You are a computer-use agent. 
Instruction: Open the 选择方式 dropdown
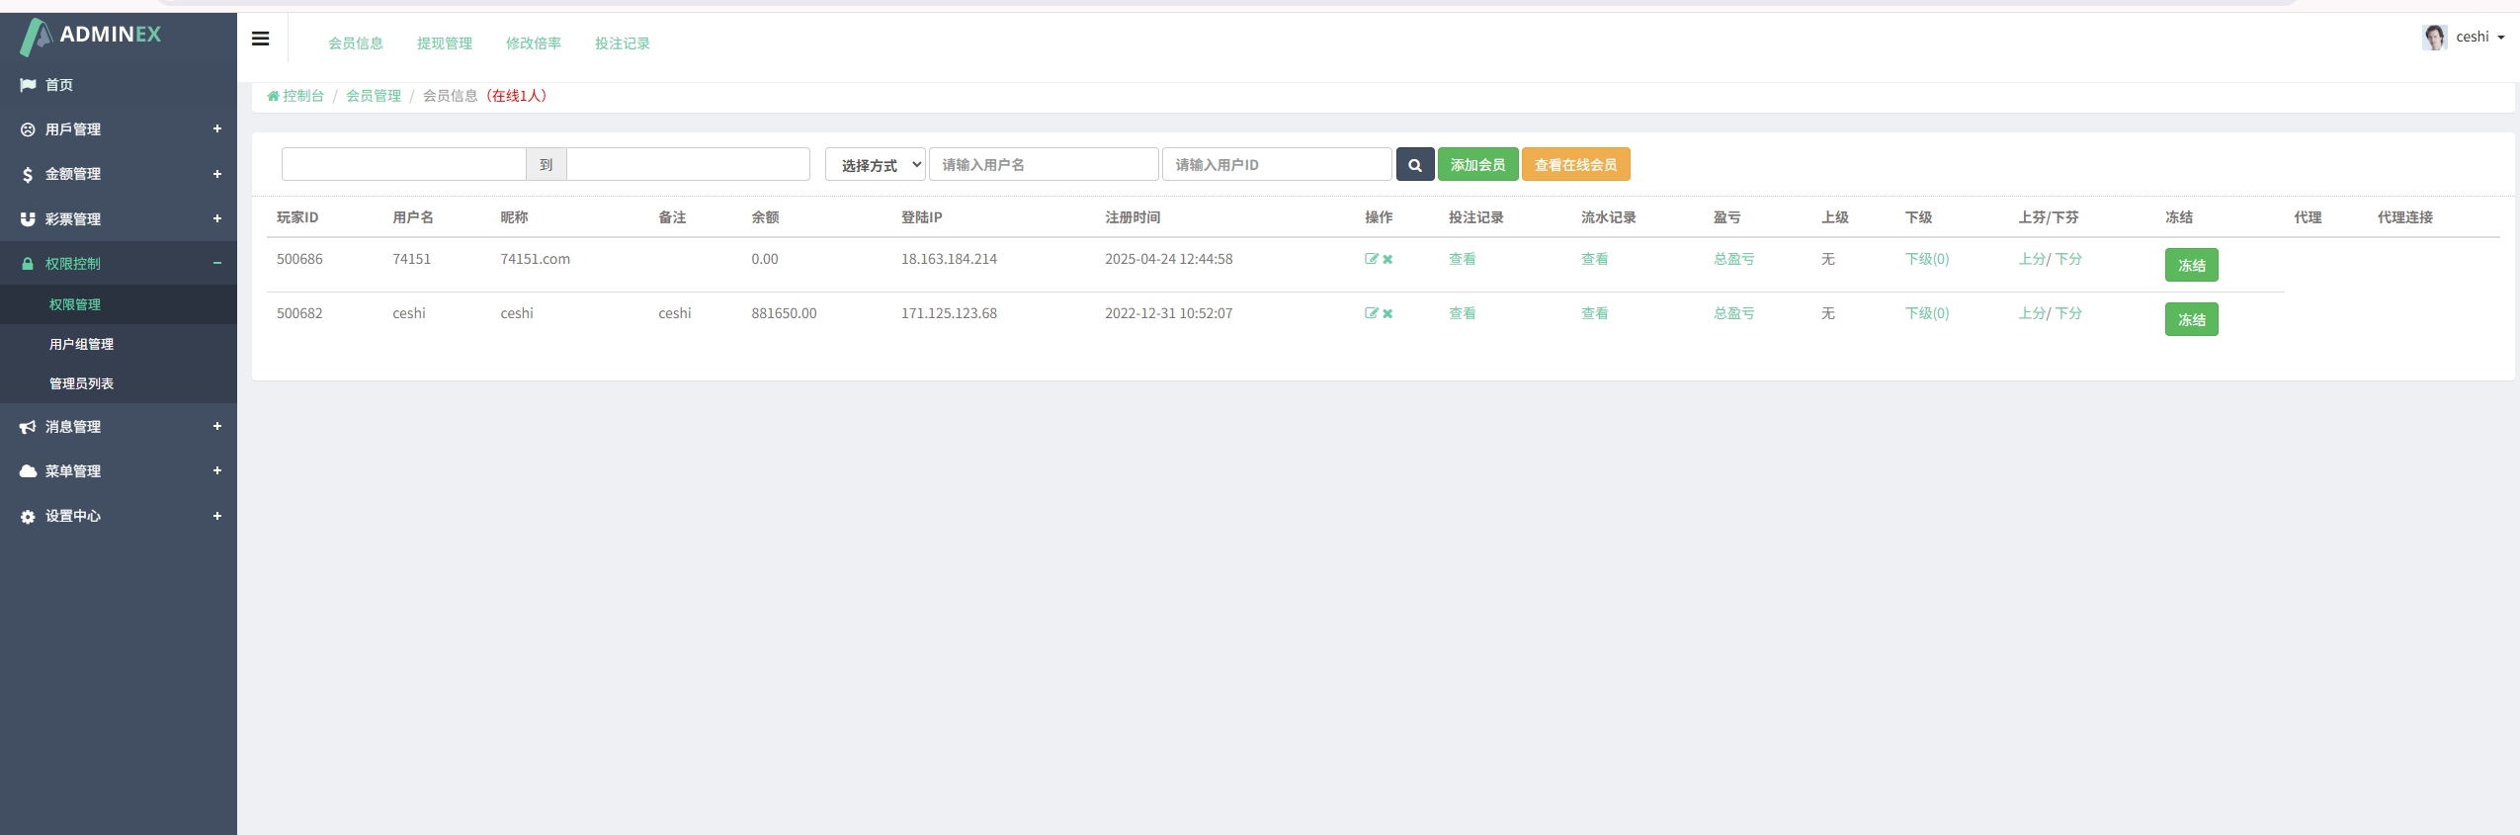875,165
